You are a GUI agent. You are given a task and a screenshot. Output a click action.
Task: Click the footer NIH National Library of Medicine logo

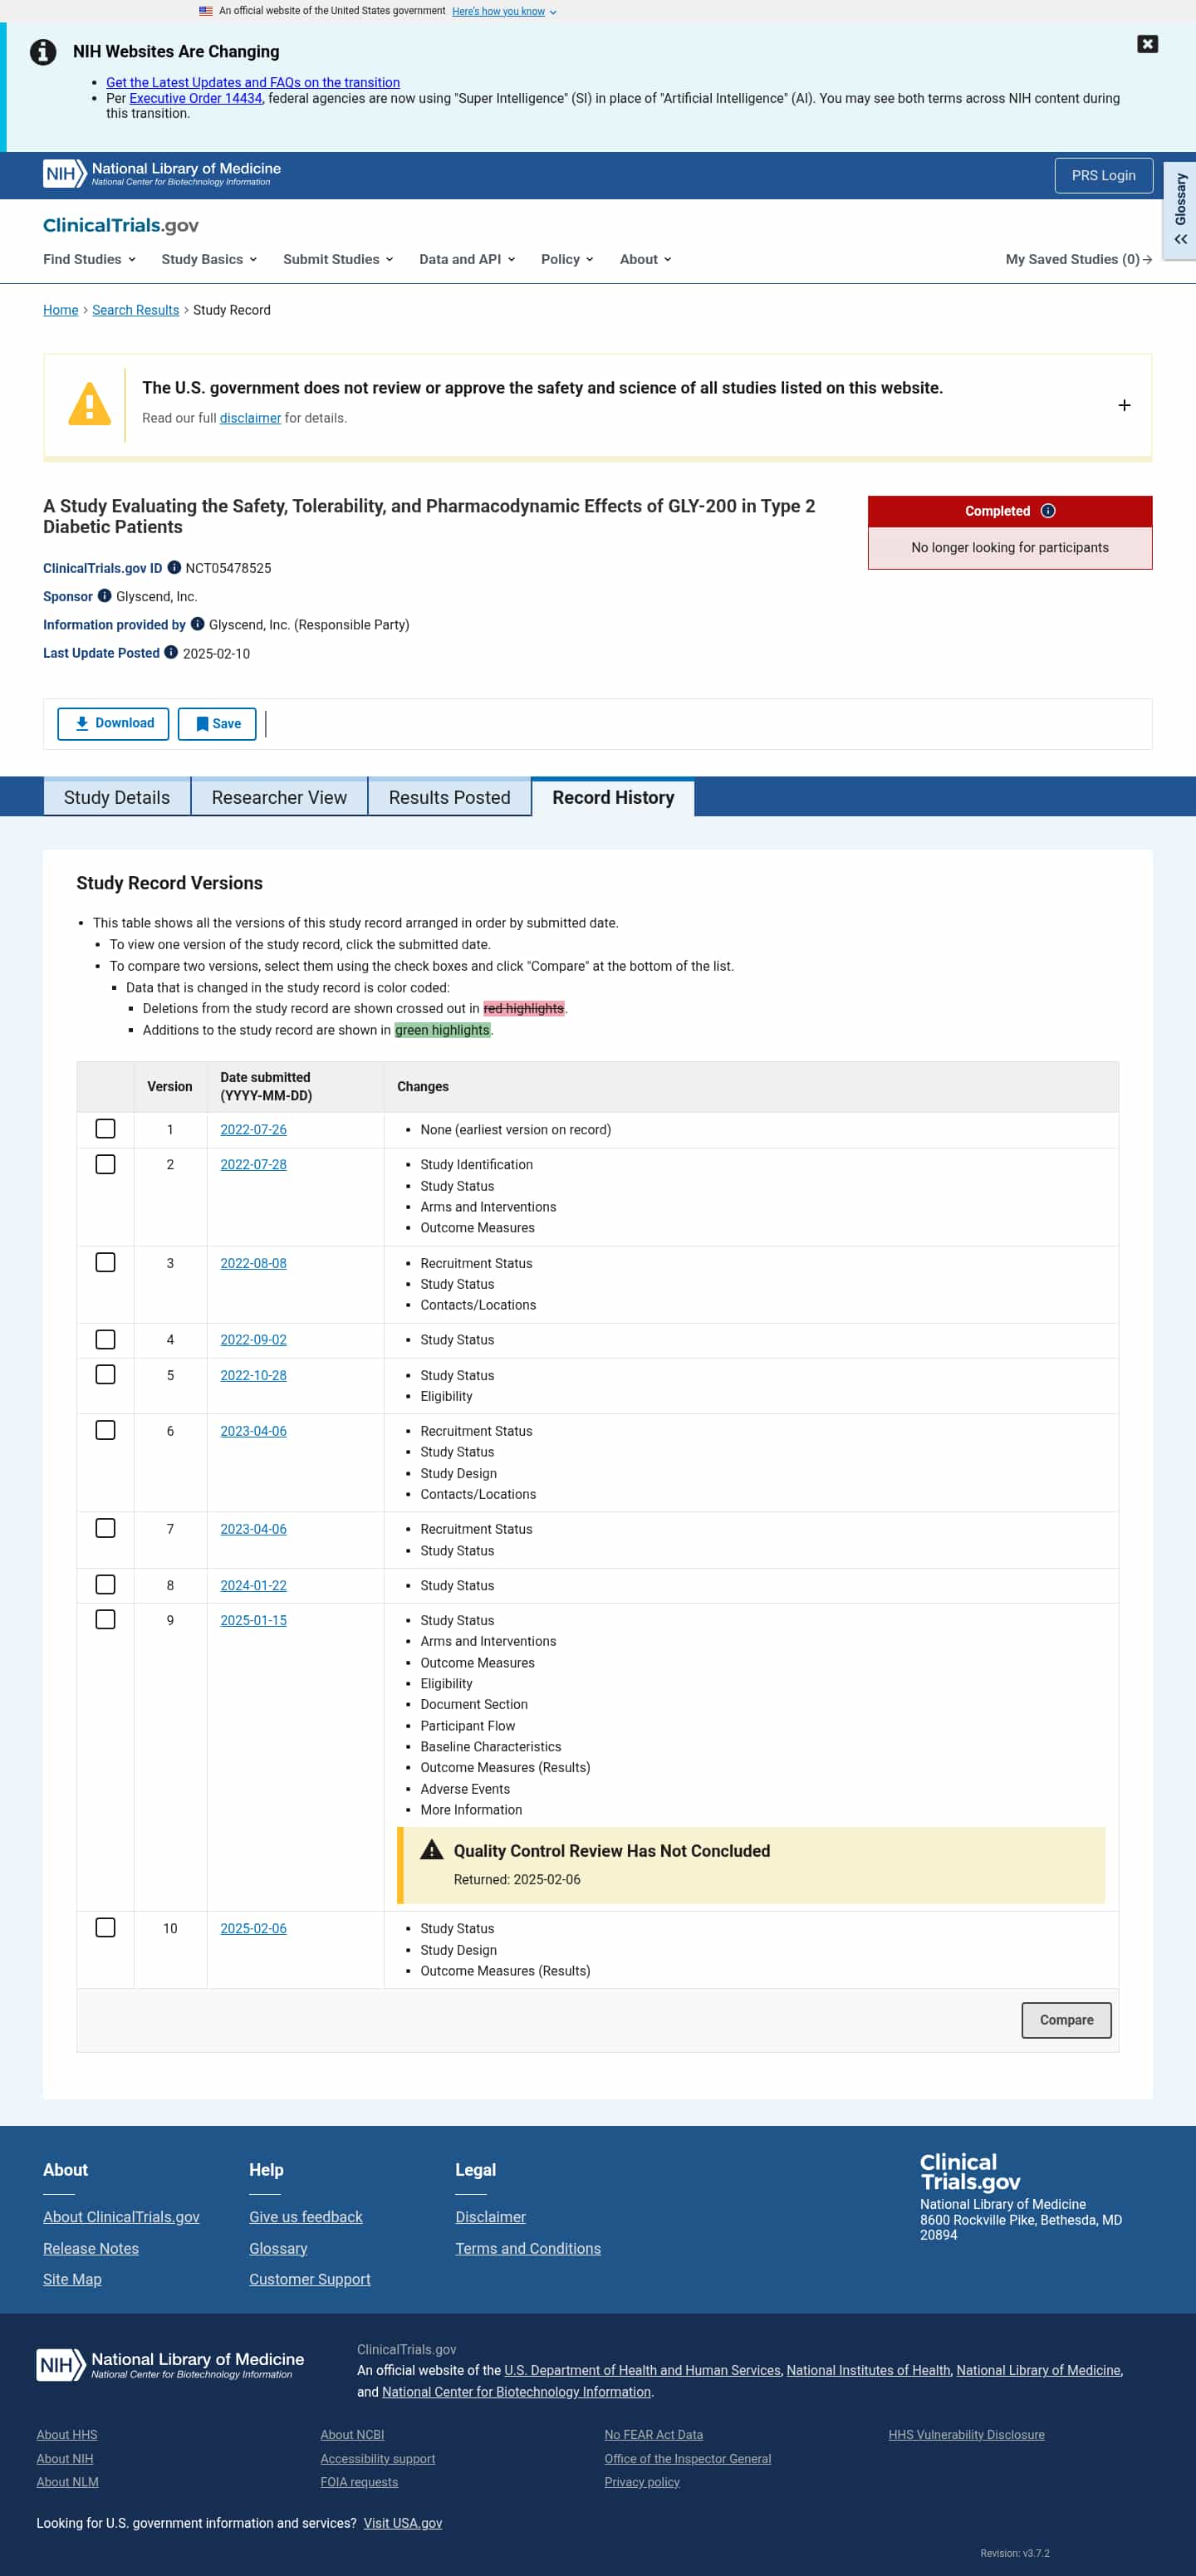170,2364
